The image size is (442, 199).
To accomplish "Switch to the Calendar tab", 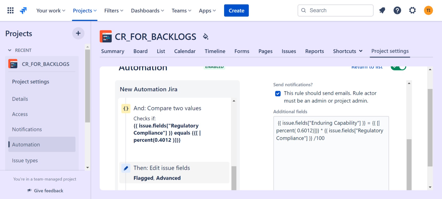I will pos(185,51).
